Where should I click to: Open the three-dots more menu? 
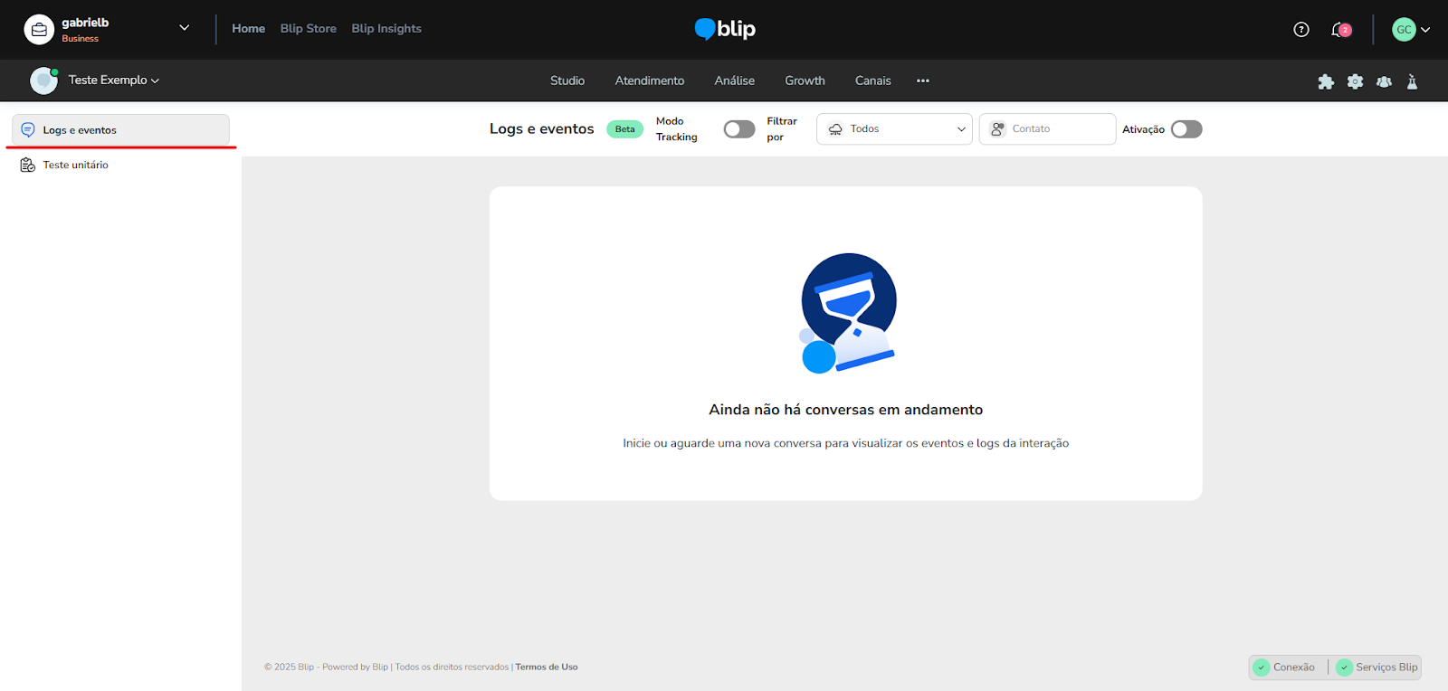tap(923, 80)
